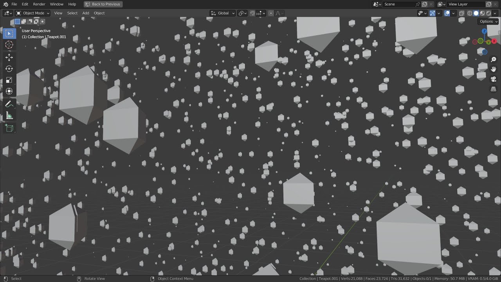Viewport: 501px width, 282px height.
Task: Open the File menu
Action: coord(14,4)
